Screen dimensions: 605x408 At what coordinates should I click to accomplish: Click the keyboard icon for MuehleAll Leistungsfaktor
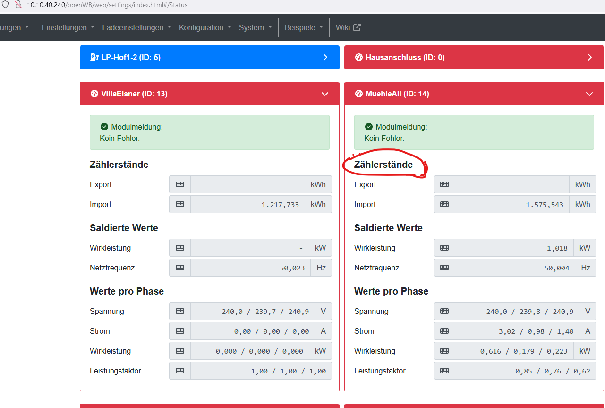tap(444, 371)
